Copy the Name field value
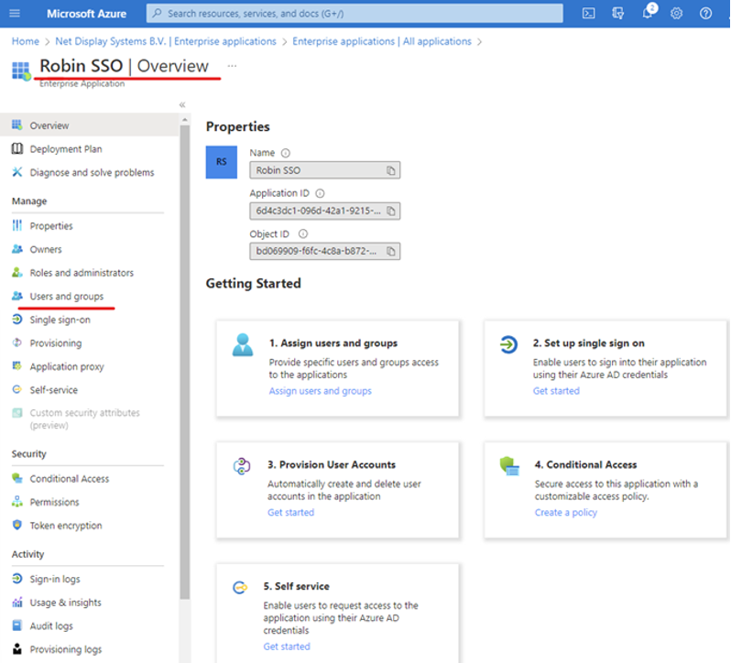Viewport: 731px width, 663px height. click(390, 170)
